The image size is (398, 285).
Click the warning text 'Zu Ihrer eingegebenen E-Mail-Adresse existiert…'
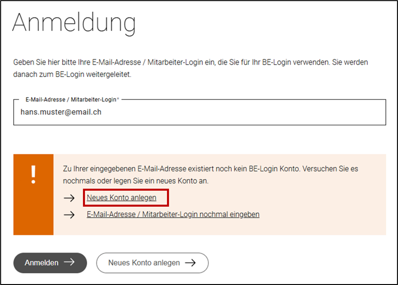(210, 175)
